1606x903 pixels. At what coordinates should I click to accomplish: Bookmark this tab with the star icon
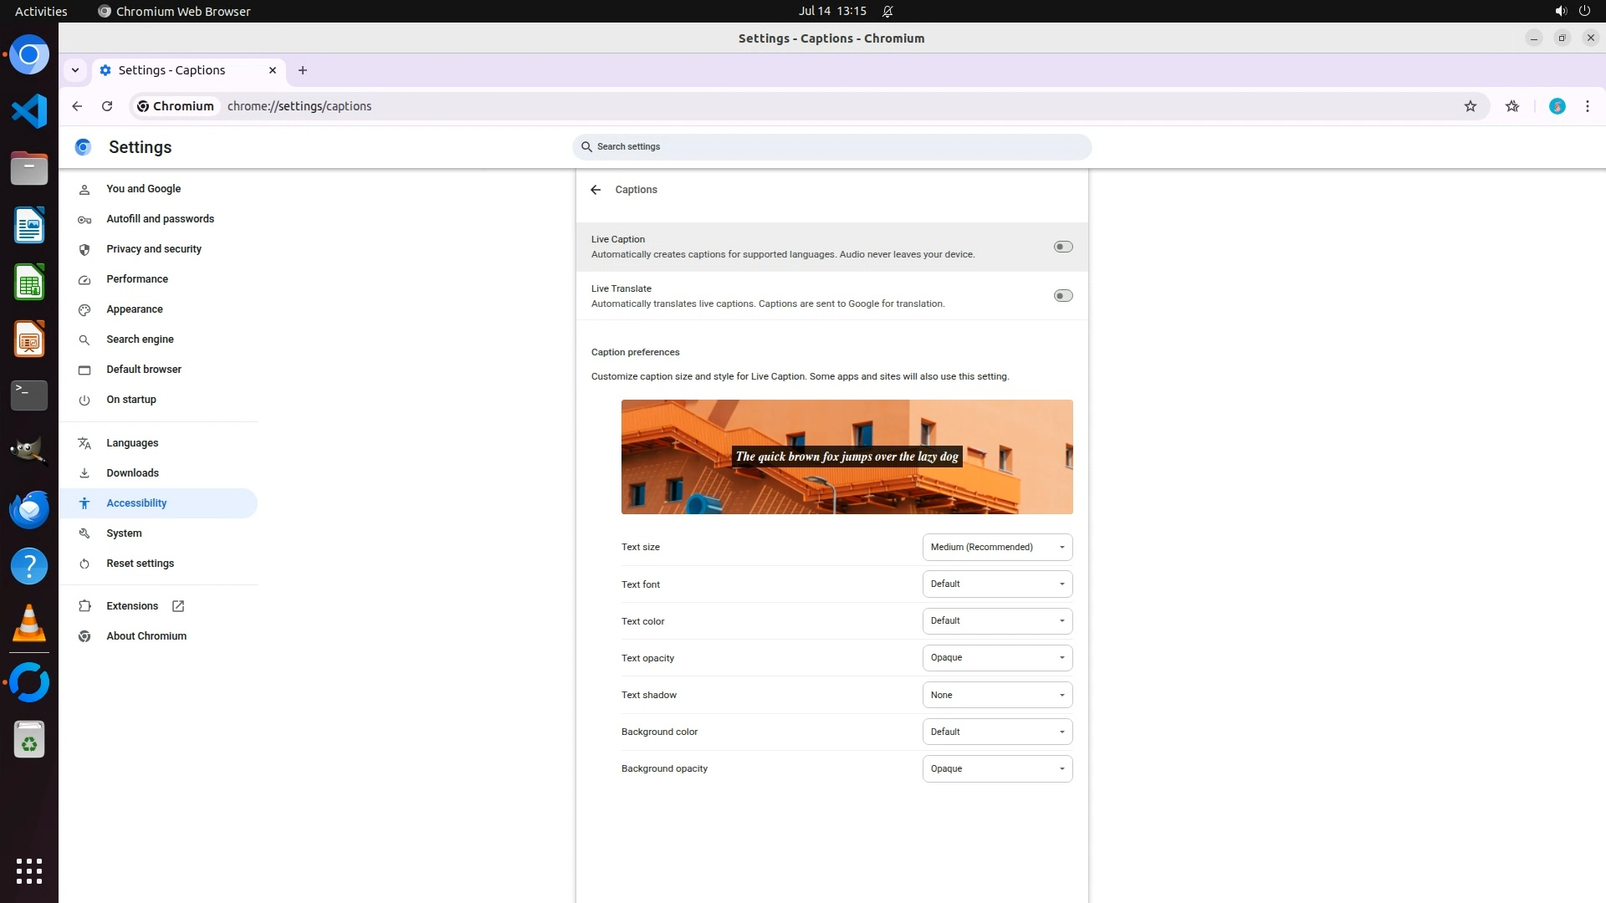coord(1470,106)
